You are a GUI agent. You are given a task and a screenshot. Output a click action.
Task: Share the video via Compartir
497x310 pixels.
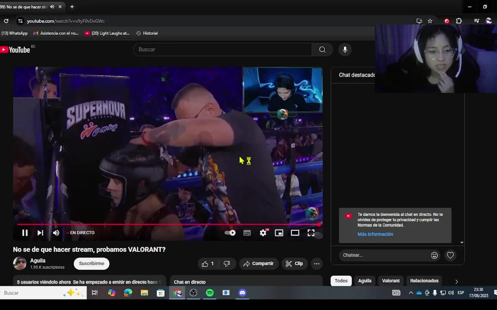[x=259, y=263]
